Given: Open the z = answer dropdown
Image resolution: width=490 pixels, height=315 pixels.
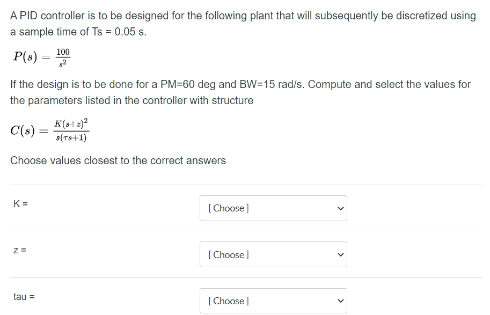Looking at the screenshot, I should (273, 254).
